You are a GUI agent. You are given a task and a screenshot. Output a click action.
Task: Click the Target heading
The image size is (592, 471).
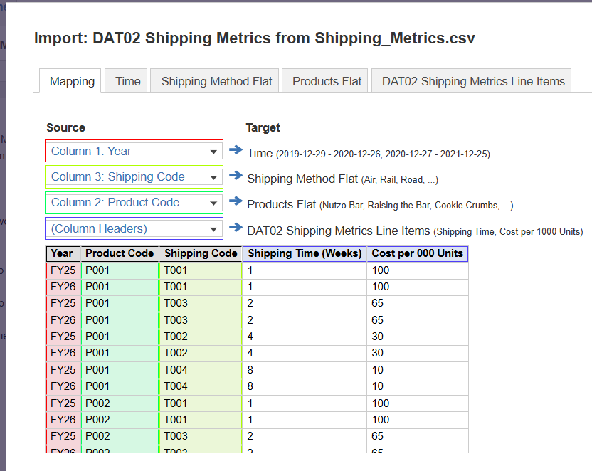(x=263, y=127)
